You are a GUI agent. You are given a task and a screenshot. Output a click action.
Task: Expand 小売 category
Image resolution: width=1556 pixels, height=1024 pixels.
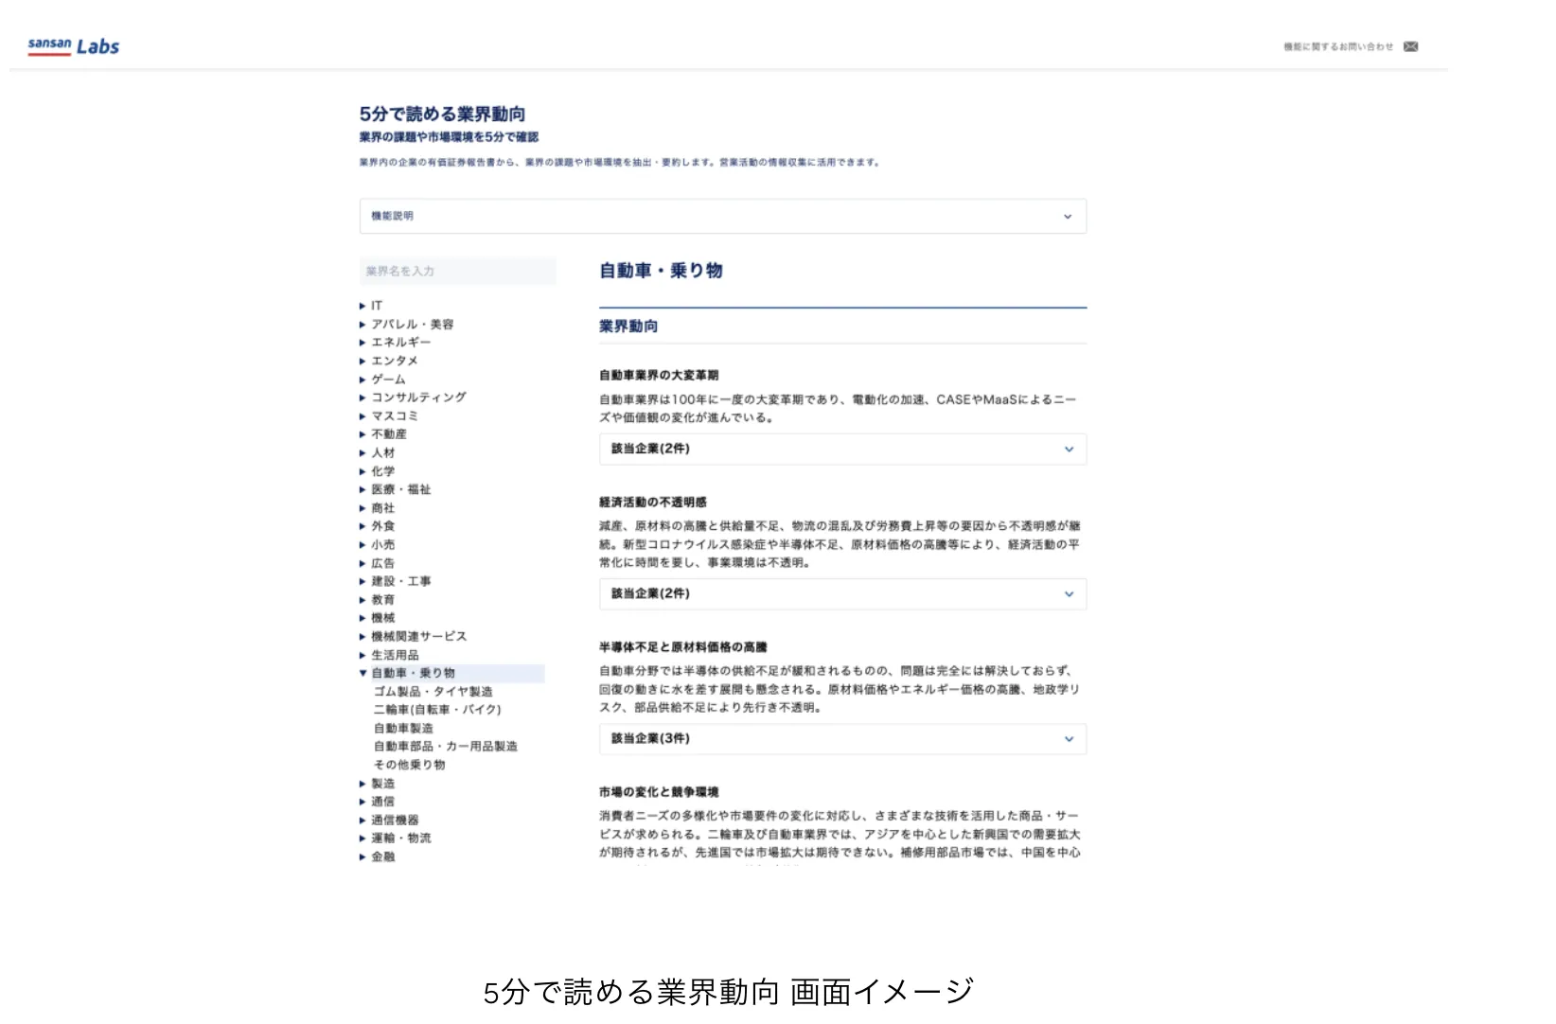[x=377, y=545]
